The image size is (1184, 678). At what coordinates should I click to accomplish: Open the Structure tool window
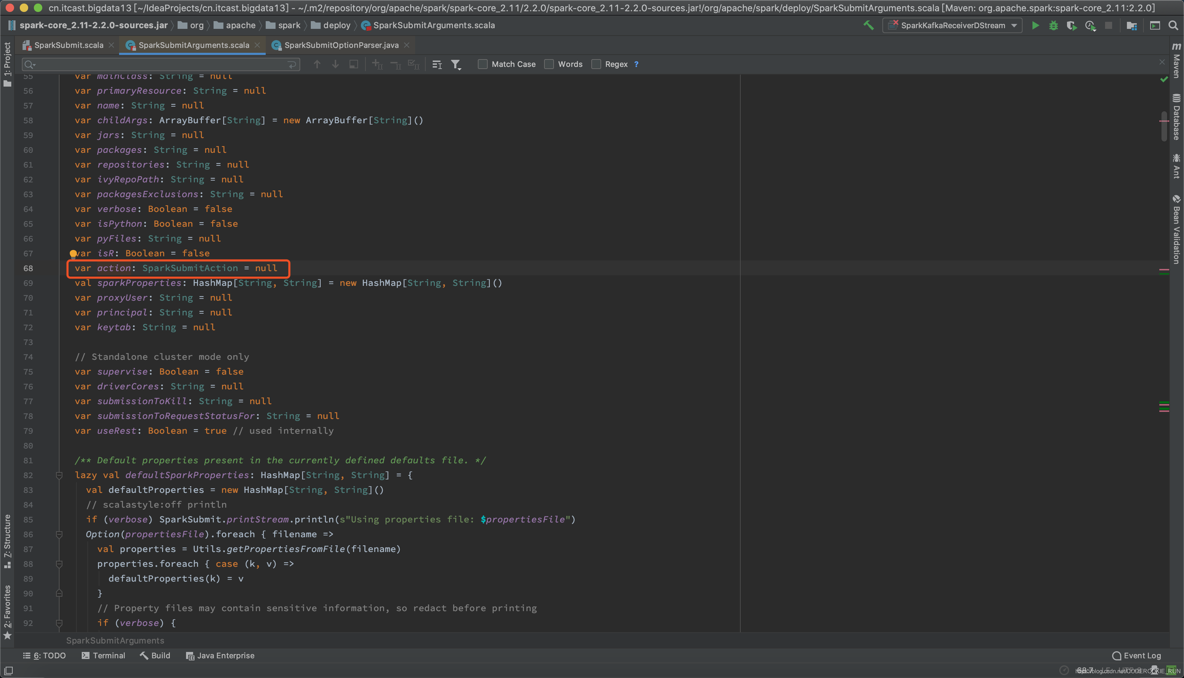point(7,541)
